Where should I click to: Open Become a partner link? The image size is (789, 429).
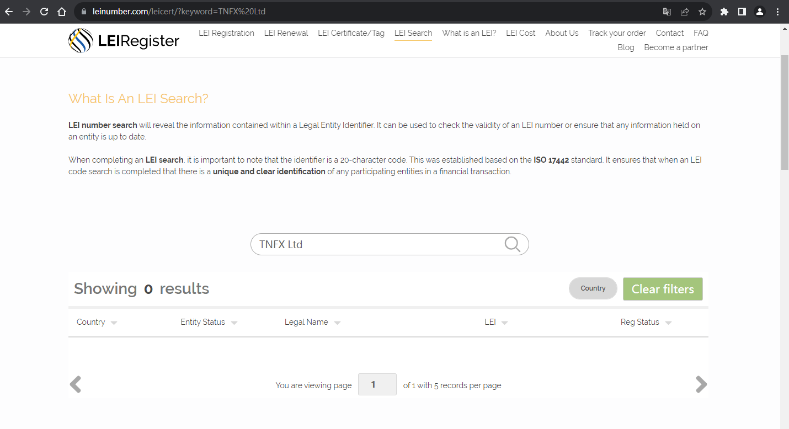(676, 47)
